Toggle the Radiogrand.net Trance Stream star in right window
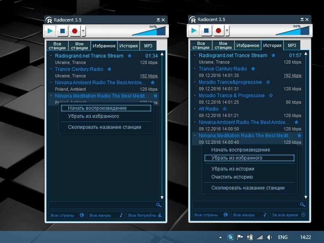The image size is (324, 243). tap(273, 55)
